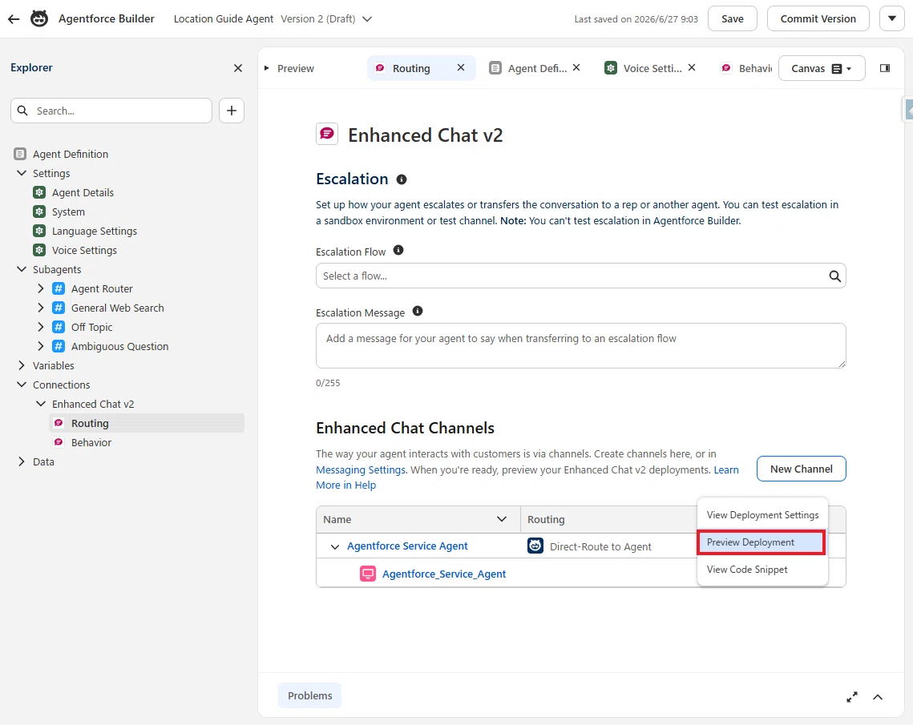Screen dimensions: 913x725
Task: Open the Agentforce Service Agent link
Action: (x=407, y=546)
